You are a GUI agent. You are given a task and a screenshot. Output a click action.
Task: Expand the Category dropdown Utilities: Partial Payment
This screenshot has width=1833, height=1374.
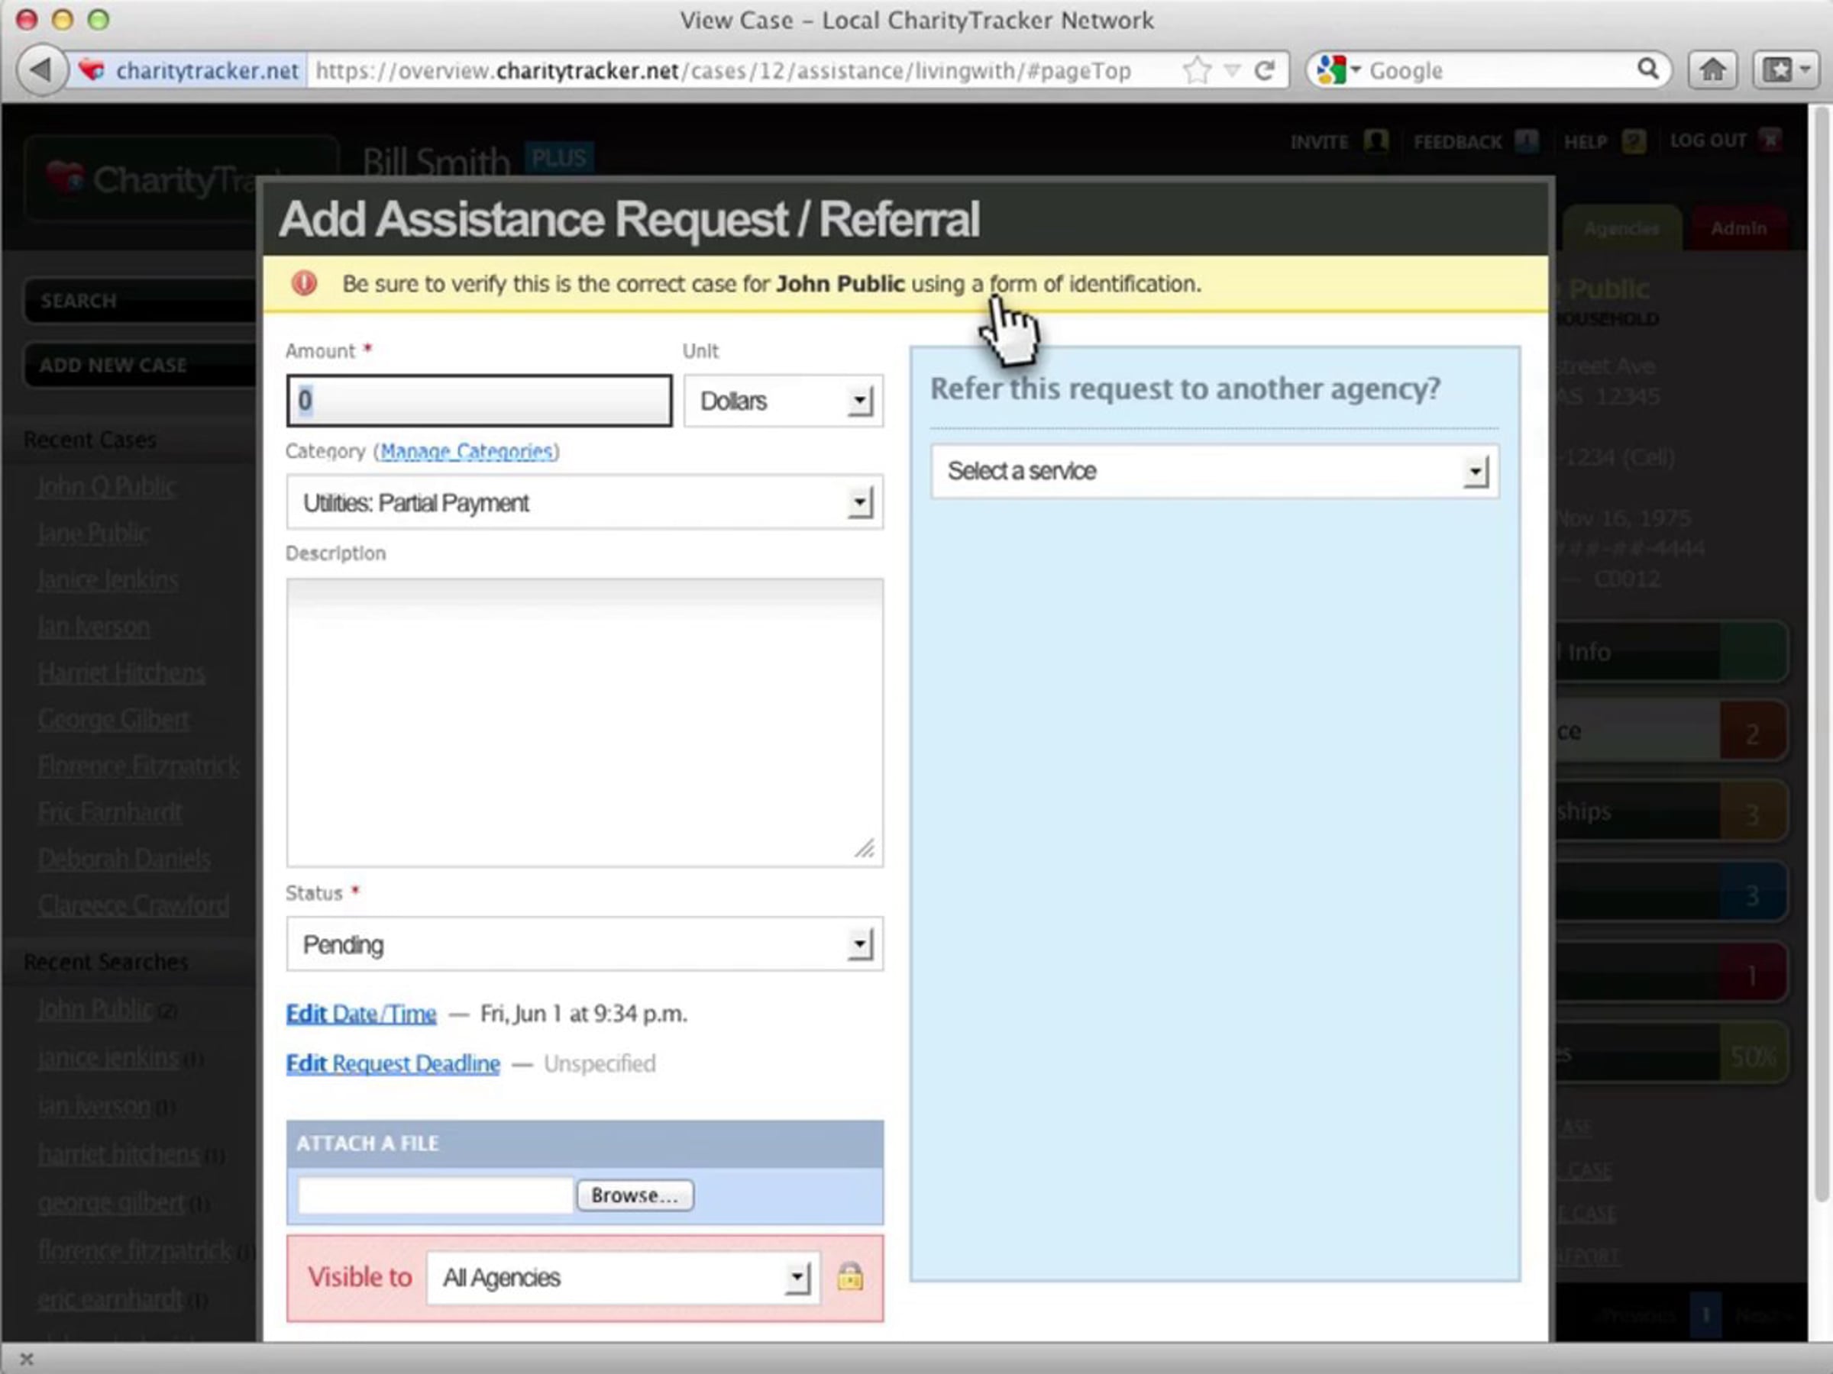[584, 502]
